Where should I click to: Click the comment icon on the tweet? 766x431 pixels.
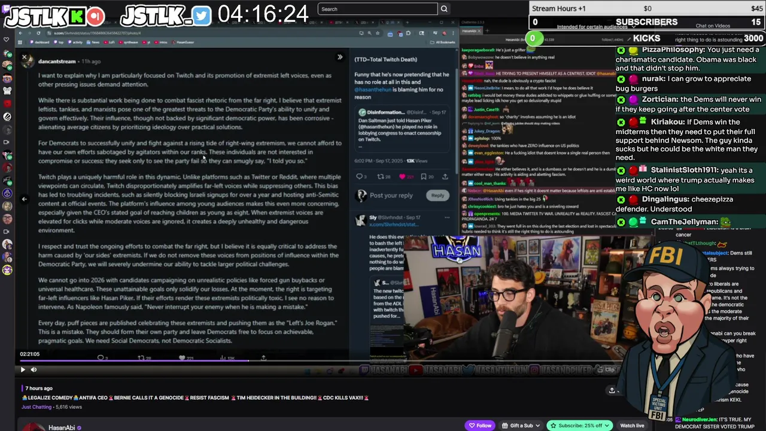tap(360, 177)
